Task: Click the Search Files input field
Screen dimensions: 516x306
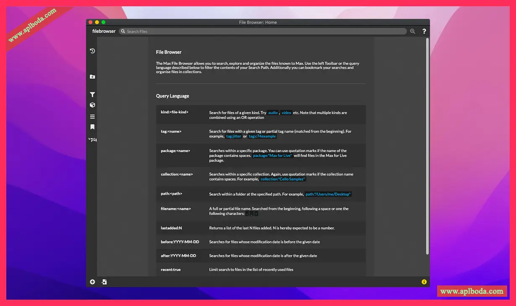Action: point(262,31)
